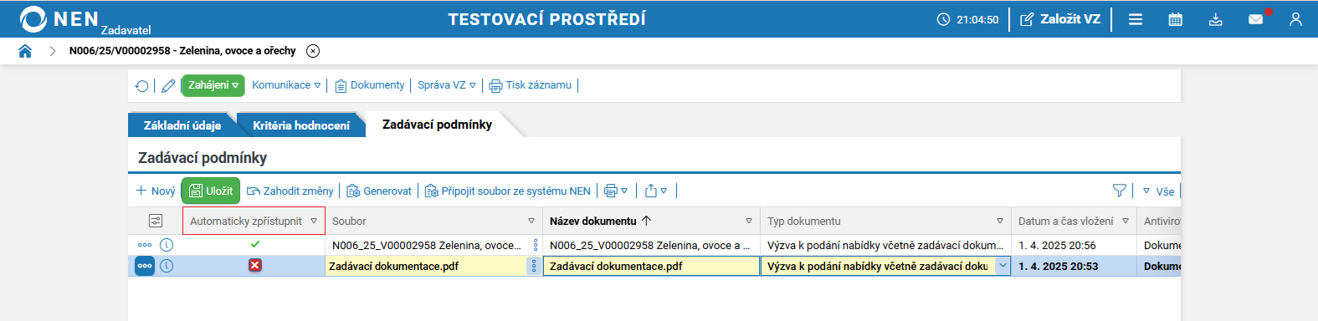Image resolution: width=1318 pixels, height=321 pixels.
Task: Click the green Uložit button
Action: pyautogui.click(x=211, y=191)
